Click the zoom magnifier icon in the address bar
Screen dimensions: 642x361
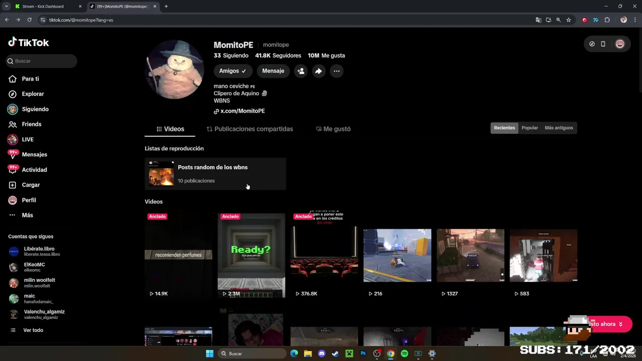coord(558,20)
